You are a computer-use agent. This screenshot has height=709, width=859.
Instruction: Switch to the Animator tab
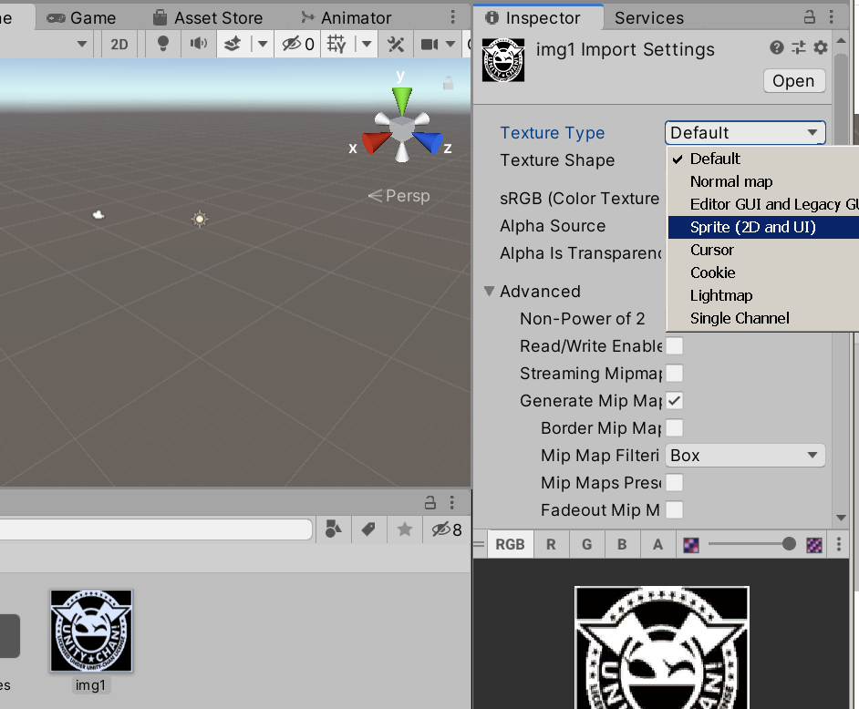(347, 17)
